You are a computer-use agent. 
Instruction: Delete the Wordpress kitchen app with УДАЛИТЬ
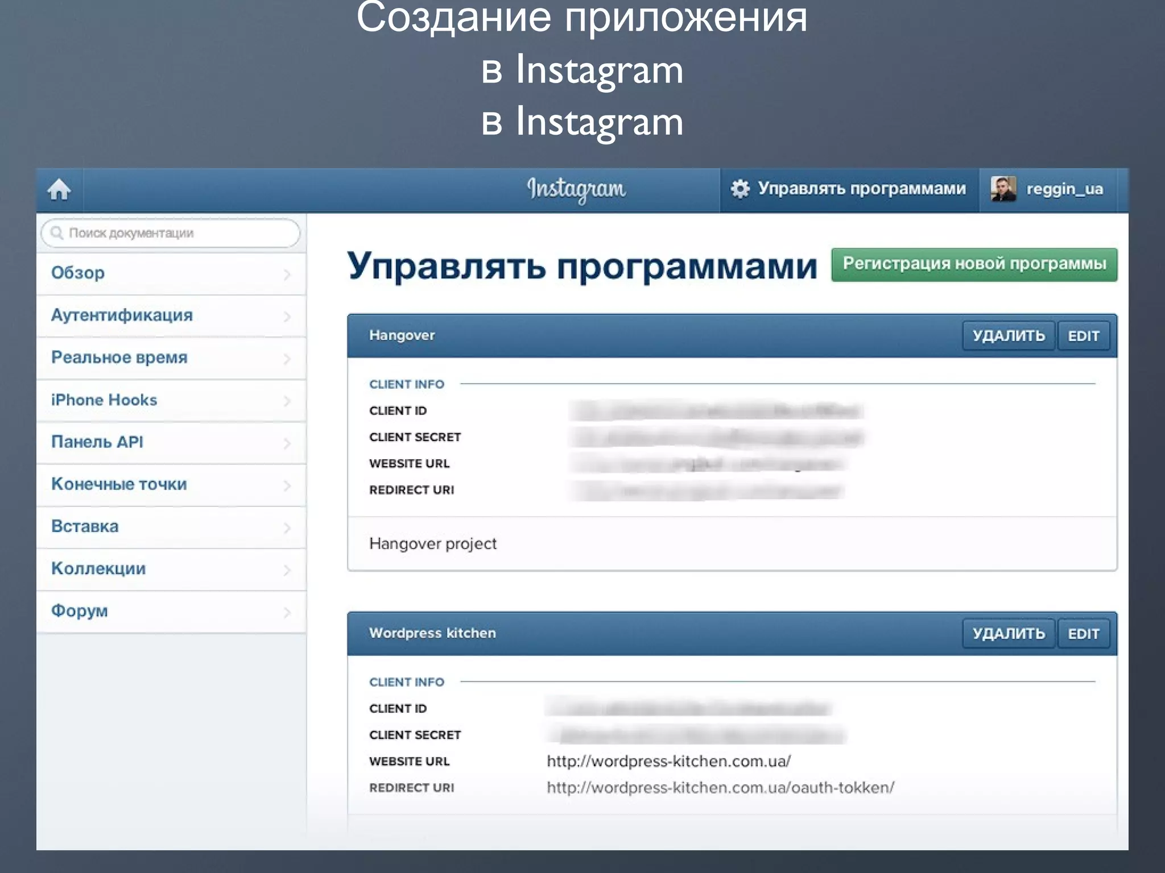coord(1009,634)
